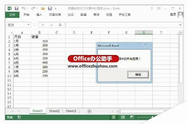This screenshot has width=187, height=124.
Task: Click the horizontal scrollbar left arrow
Action: click(118, 111)
